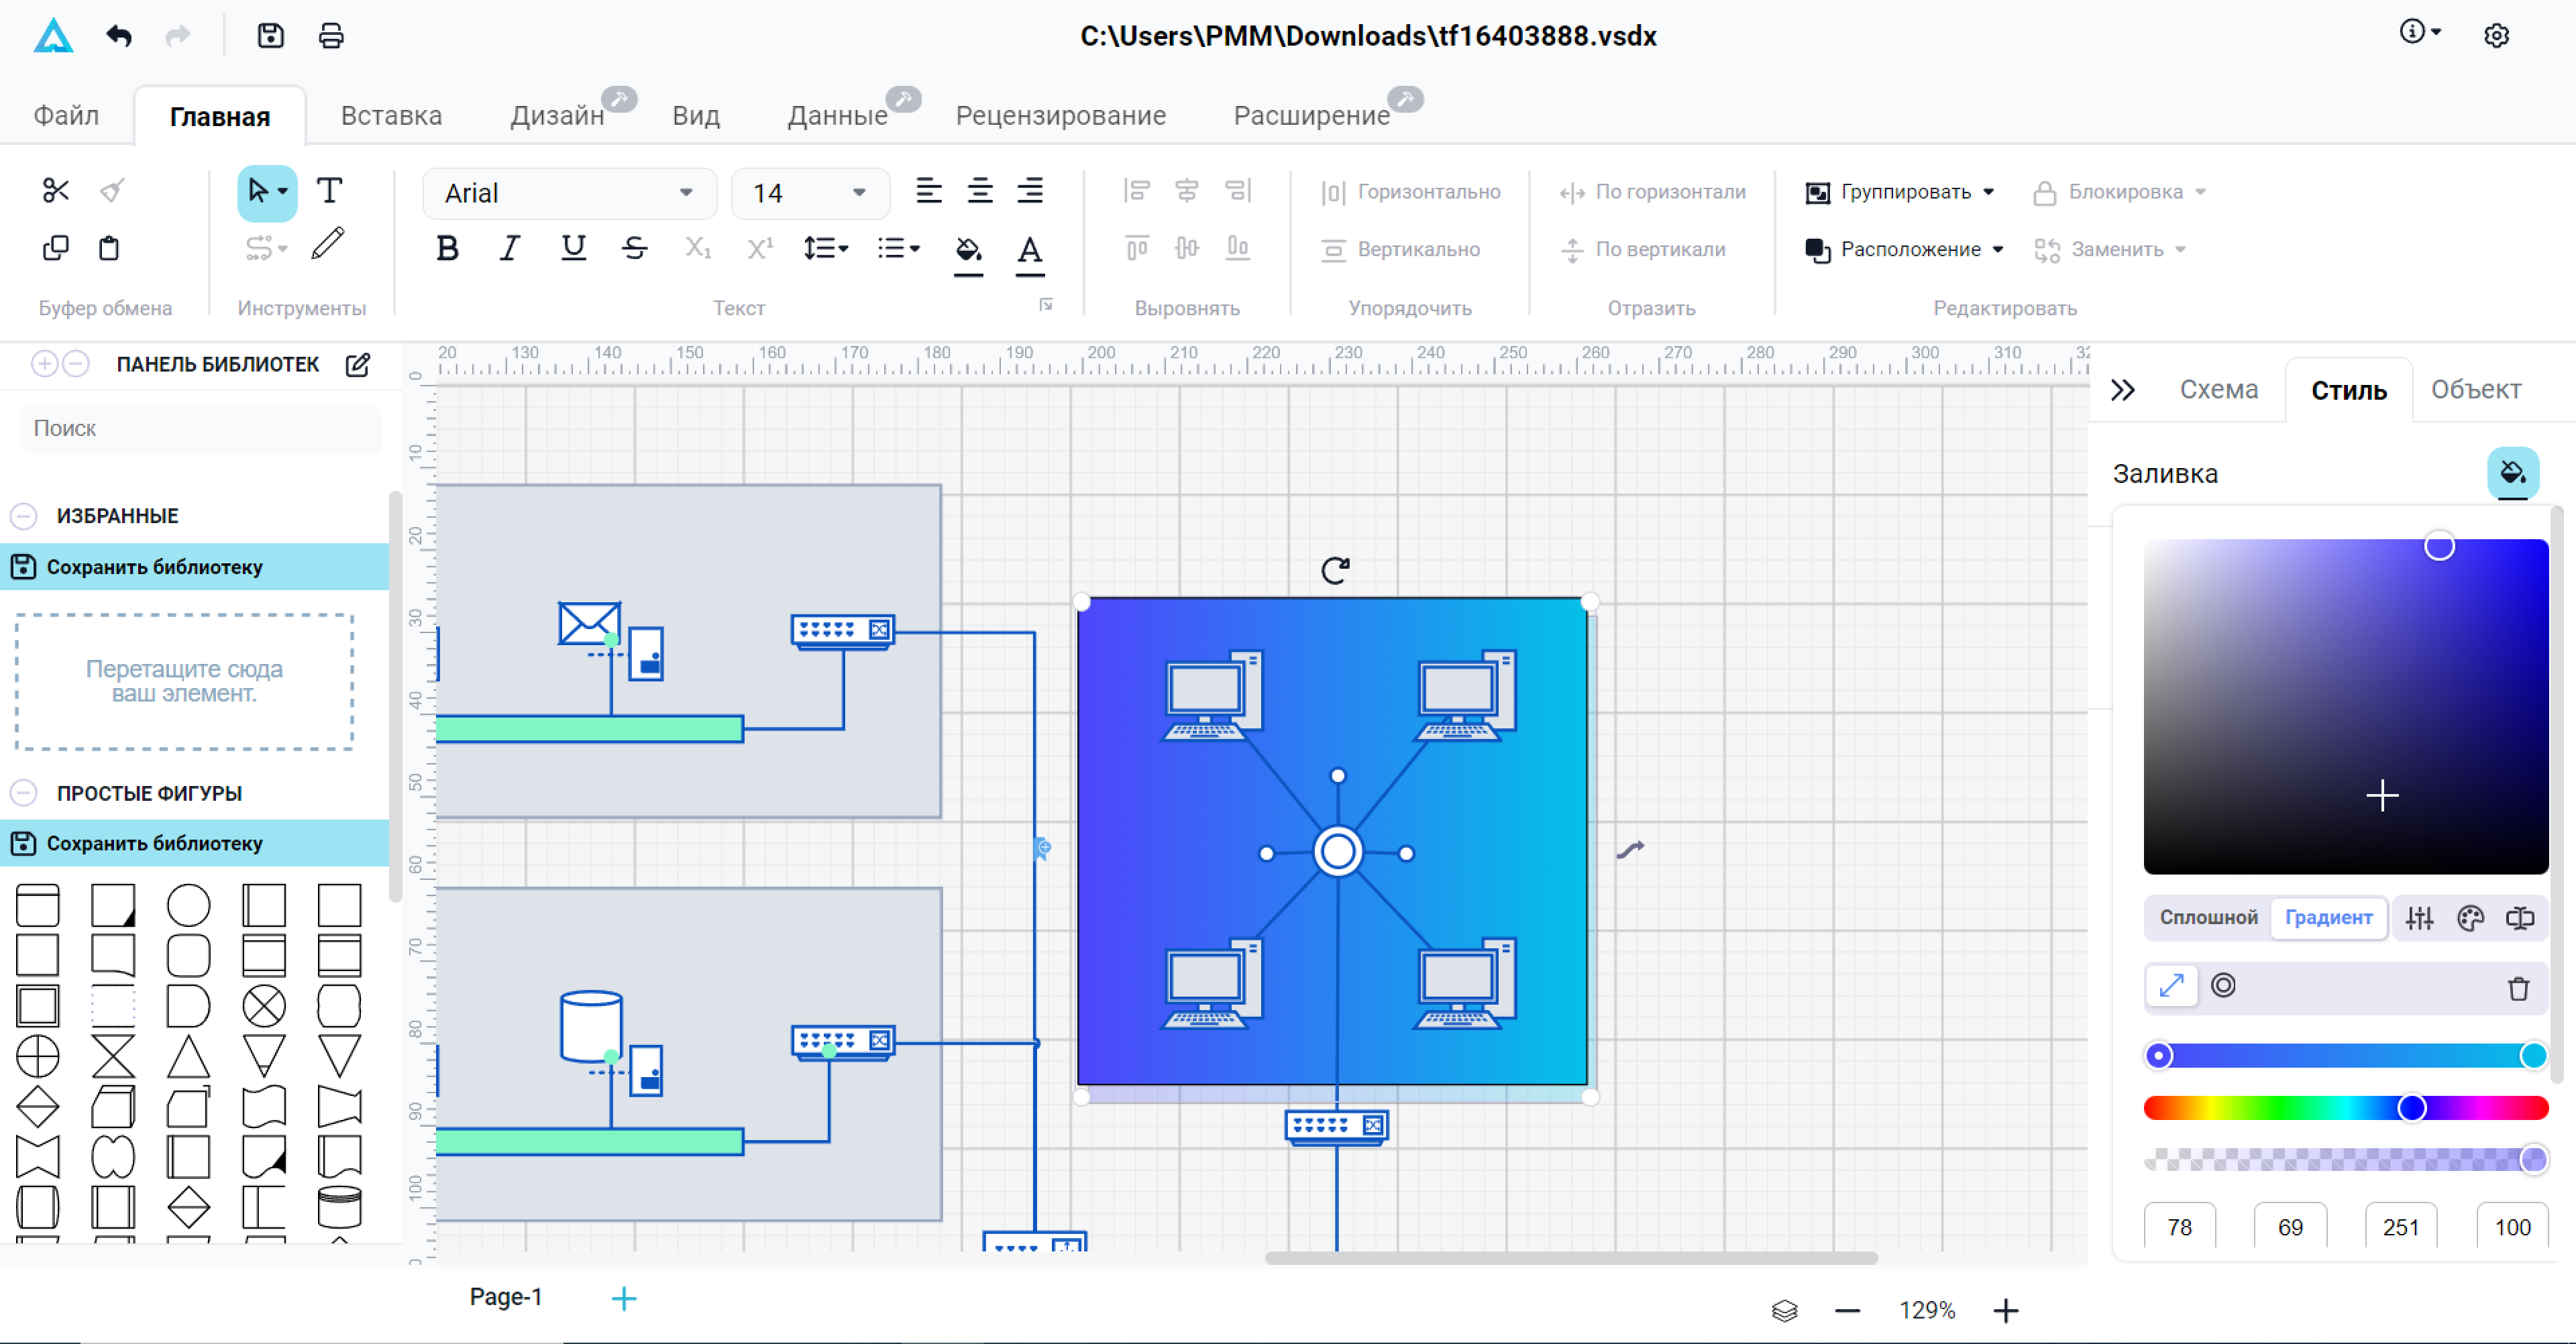Open the font size 14 dropdown

click(858, 192)
